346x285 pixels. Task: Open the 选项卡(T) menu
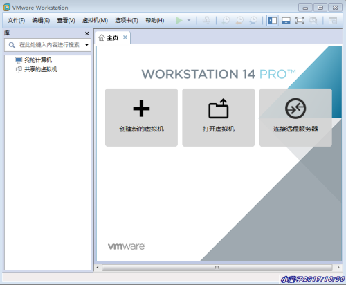click(x=127, y=21)
